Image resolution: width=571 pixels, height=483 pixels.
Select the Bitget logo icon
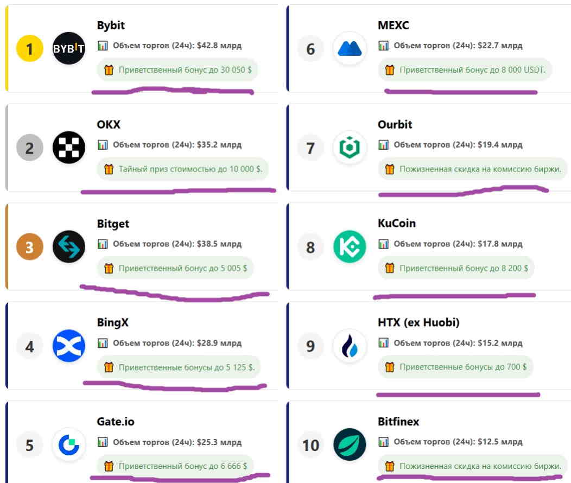click(x=69, y=247)
